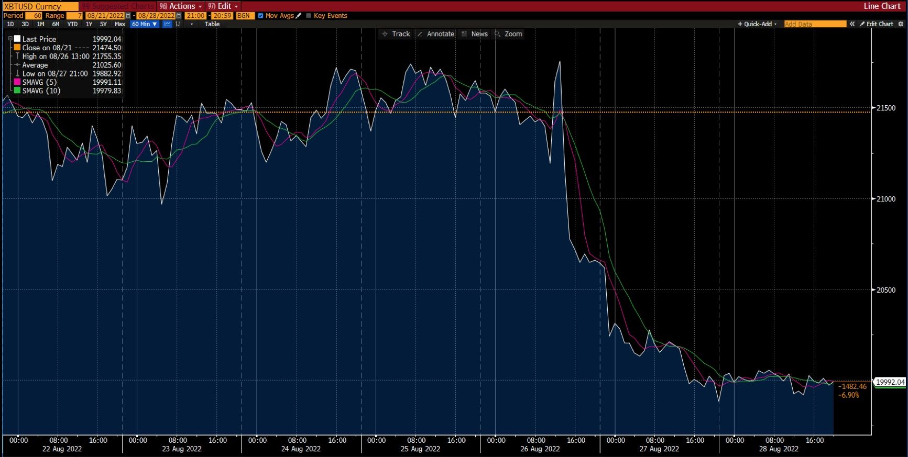The height and width of the screenshot is (457, 908).
Task: Open the start date calendar picker
Action: 128,16
